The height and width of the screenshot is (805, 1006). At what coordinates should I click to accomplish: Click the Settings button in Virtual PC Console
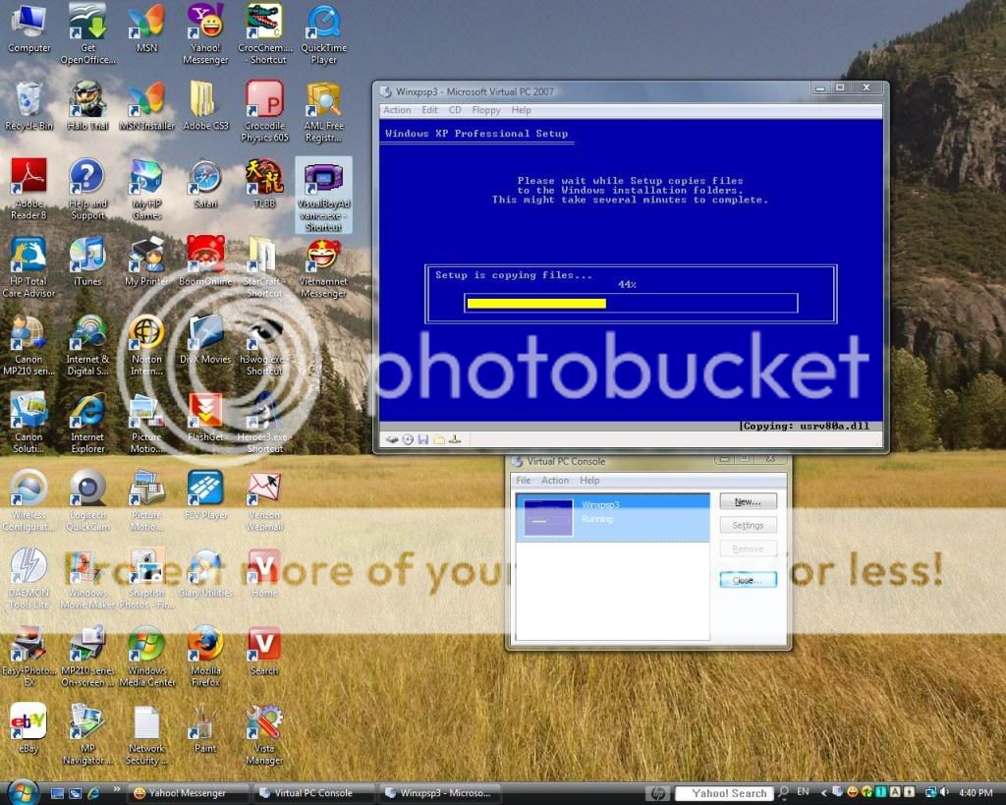tap(748, 524)
